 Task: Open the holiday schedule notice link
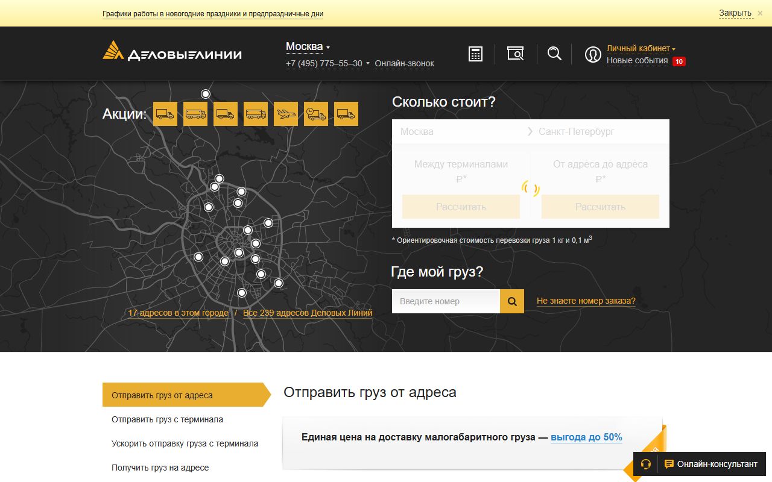[213, 14]
